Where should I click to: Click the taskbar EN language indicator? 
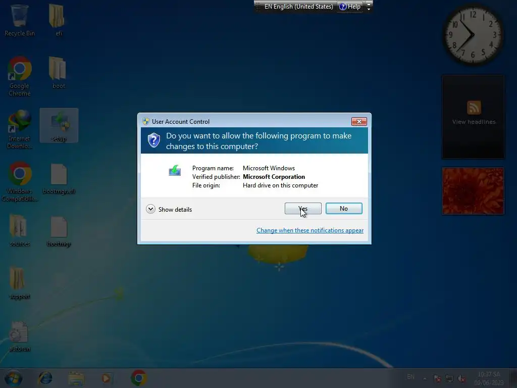point(410,377)
